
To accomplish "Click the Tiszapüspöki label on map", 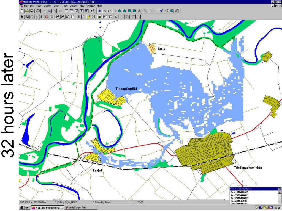I will (x=126, y=89).
